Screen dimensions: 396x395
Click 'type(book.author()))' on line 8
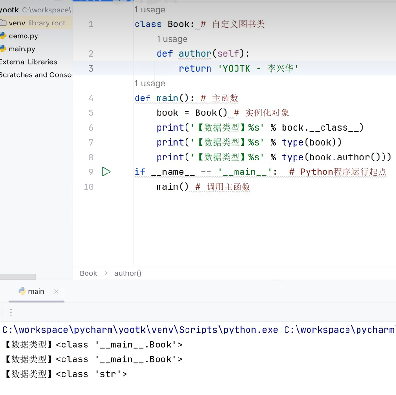[x=336, y=157]
